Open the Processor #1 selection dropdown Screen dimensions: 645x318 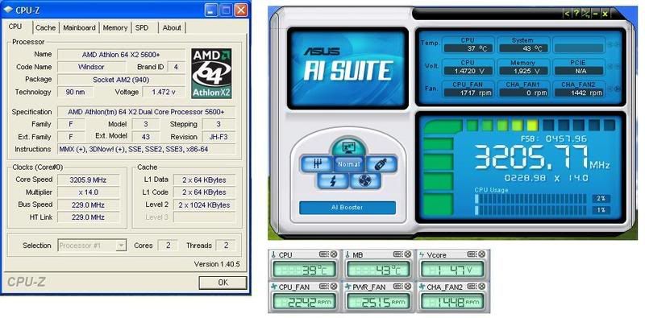92,246
